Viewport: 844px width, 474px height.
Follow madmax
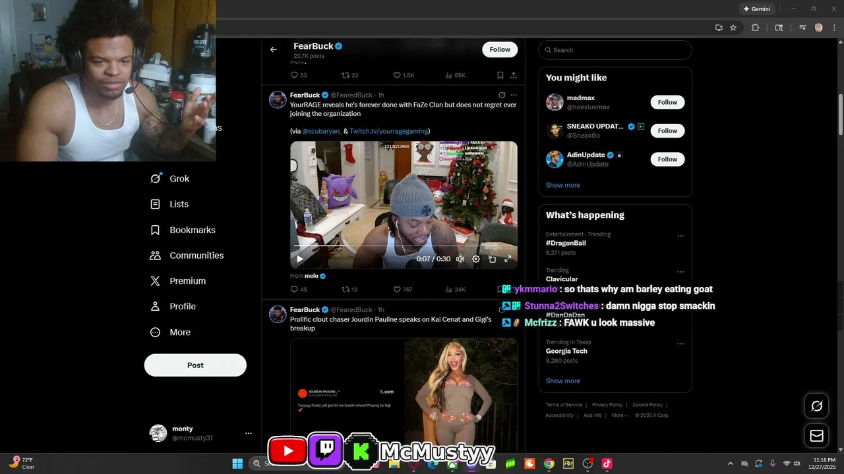tap(667, 102)
